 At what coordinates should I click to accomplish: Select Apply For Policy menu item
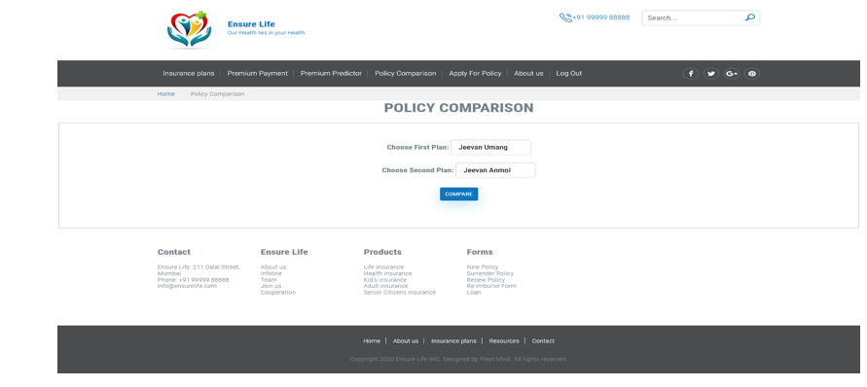(475, 74)
